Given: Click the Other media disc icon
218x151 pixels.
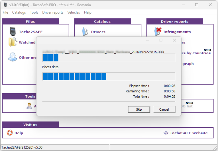Looking at the screenshot, I should [13, 57].
